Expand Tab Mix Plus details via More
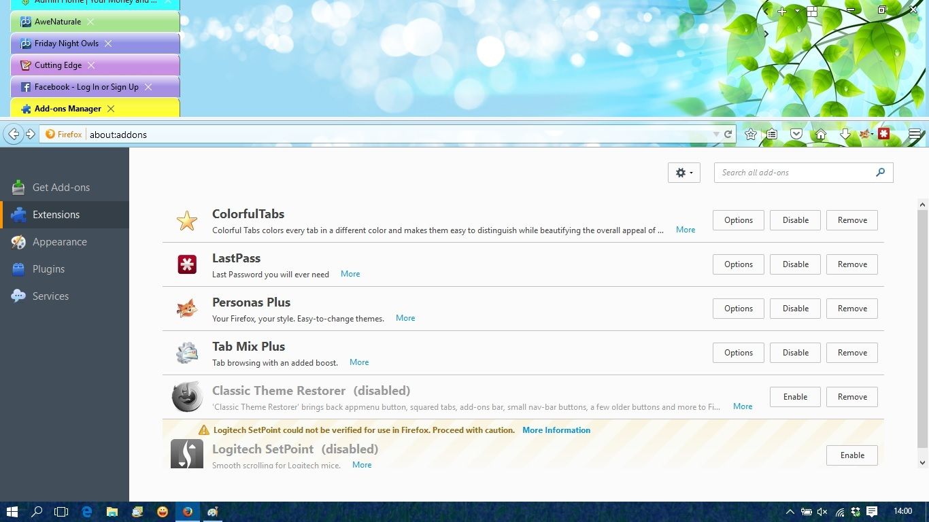 pos(359,362)
